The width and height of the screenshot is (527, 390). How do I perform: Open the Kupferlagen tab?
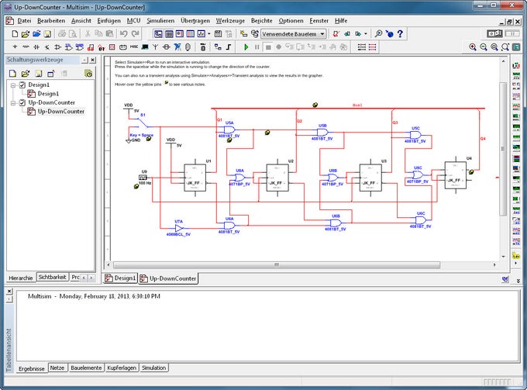coord(122,368)
